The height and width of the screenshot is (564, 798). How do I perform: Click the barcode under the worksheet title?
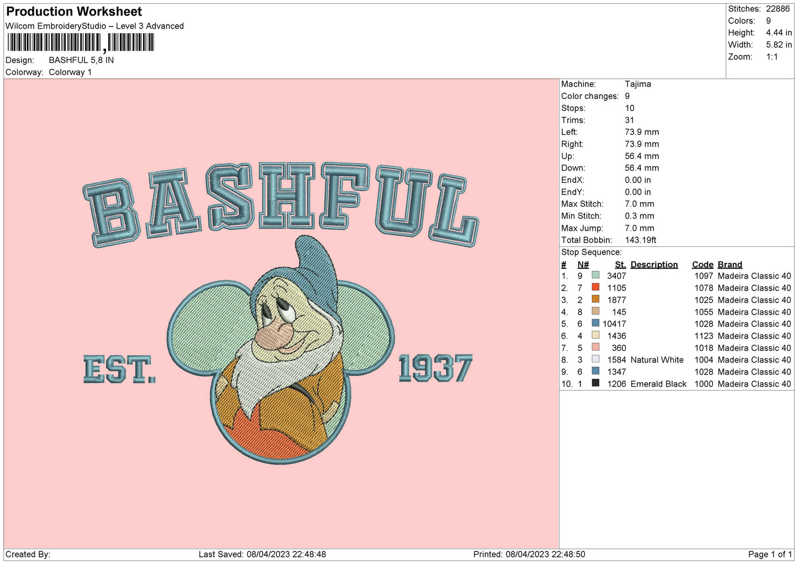click(x=81, y=43)
